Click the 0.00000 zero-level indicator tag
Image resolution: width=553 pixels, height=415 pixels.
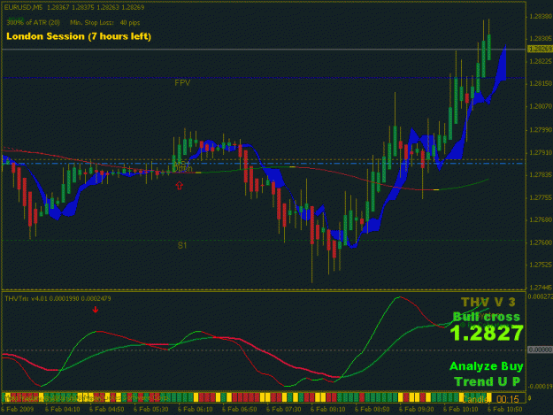click(540, 350)
